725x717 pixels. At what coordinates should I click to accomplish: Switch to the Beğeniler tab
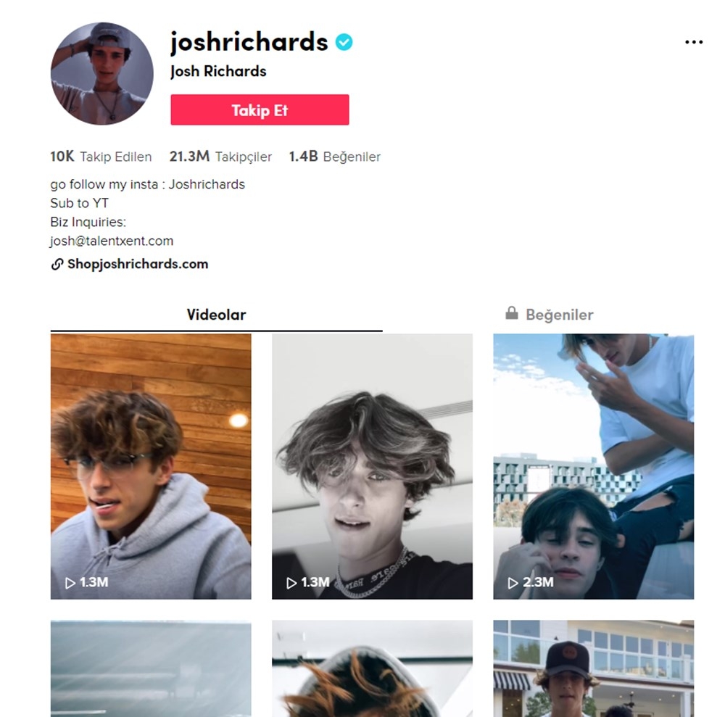[549, 315]
